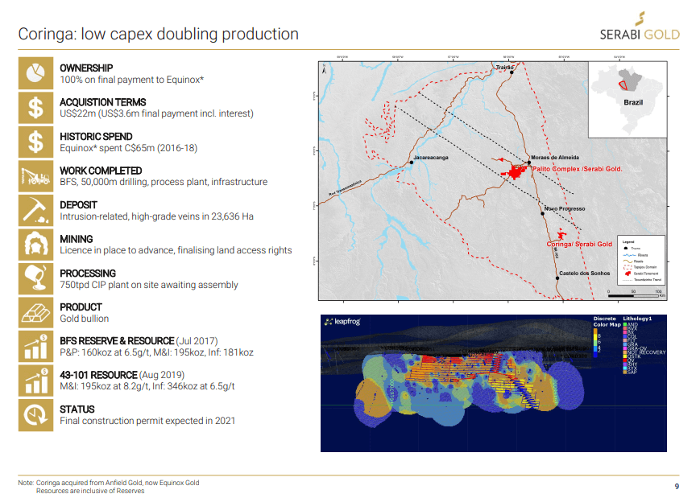Image resolution: width=700 pixels, height=498 pixels.
Task: Click the 'Palito Complex /Serabi Gold' map label
Action: tap(578, 169)
